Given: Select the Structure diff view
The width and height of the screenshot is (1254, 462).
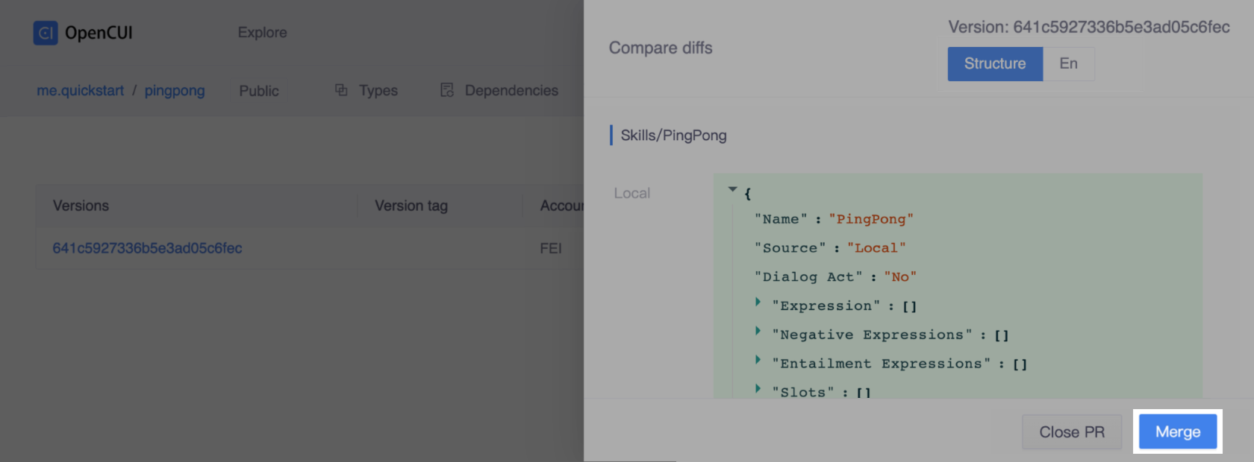Looking at the screenshot, I should pos(995,64).
